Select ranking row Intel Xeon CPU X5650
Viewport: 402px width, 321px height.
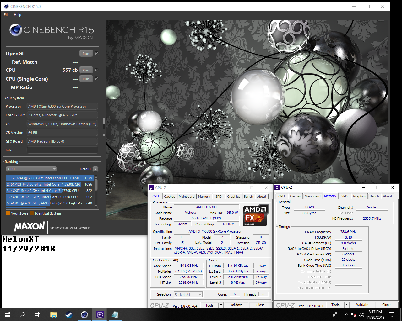50,178
